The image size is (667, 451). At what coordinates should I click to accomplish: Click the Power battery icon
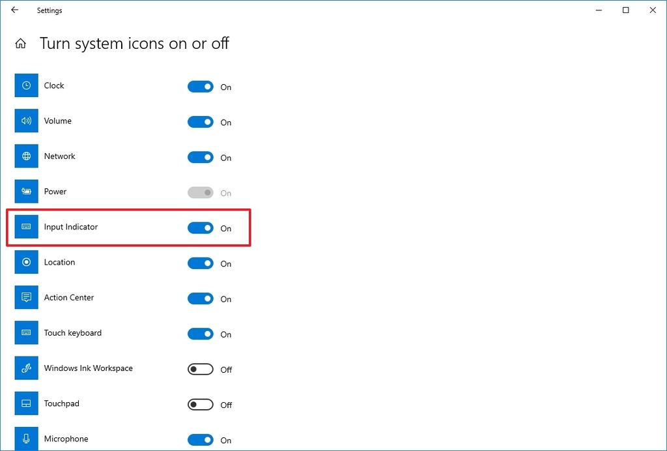point(26,191)
